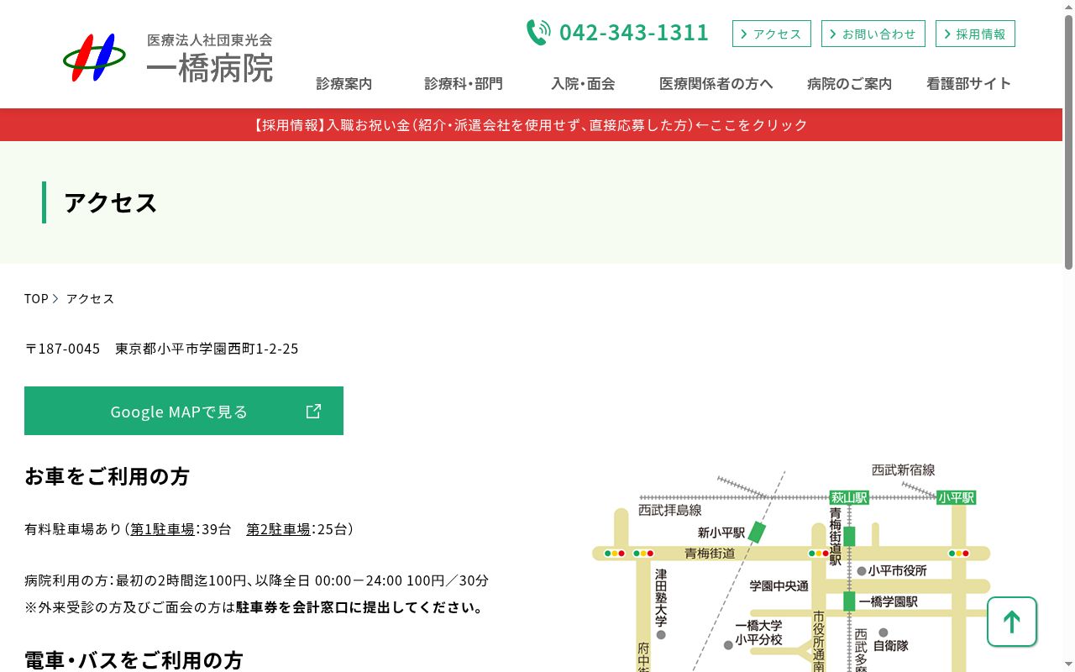Viewport: 1075px width, 672px height.
Task: Click the external link icon on Google MAP button
Action: (313, 411)
